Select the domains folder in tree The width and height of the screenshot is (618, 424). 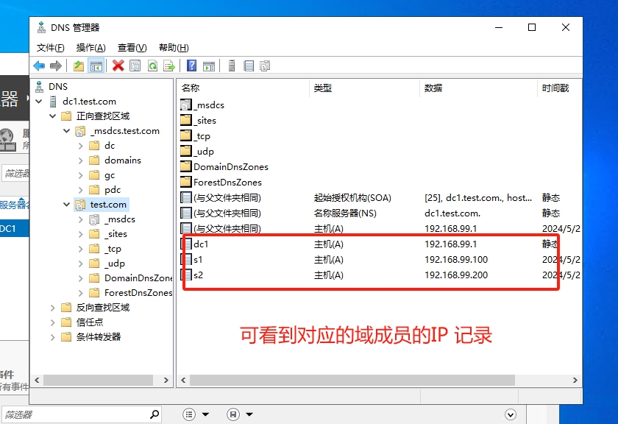[123, 160]
